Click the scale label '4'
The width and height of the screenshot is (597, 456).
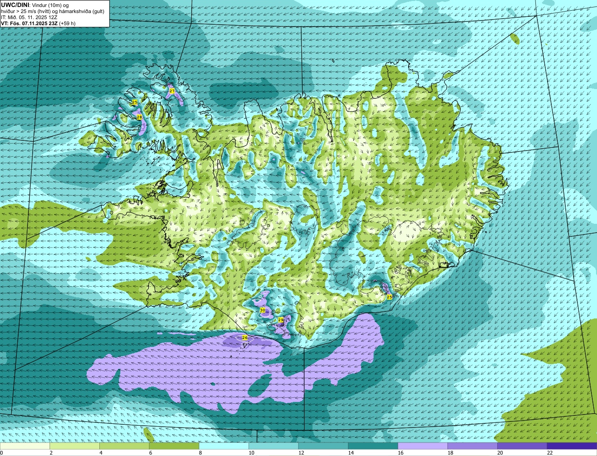pos(101,452)
